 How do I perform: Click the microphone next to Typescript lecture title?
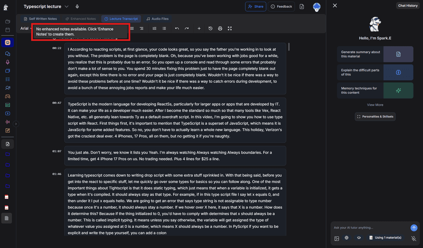77,6
